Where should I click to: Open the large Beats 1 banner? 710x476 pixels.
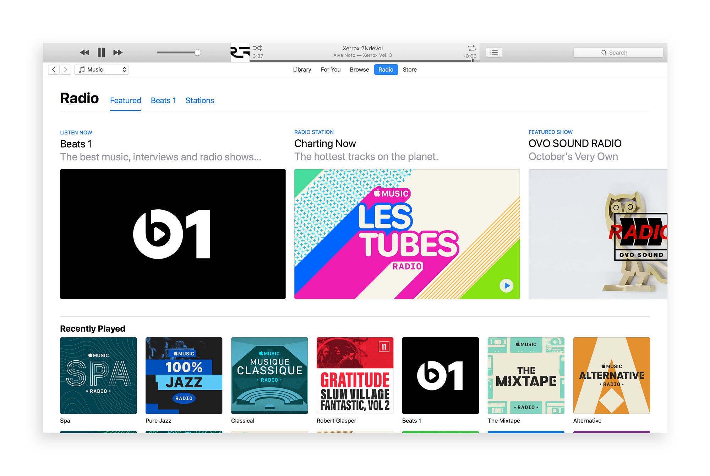[173, 234]
